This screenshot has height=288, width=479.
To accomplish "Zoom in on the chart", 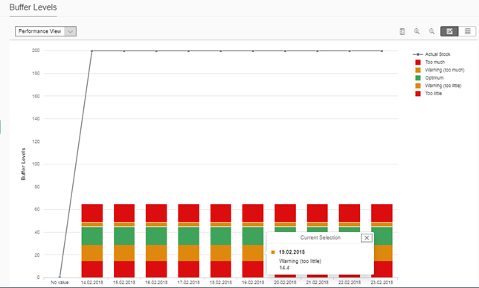I will (x=417, y=31).
